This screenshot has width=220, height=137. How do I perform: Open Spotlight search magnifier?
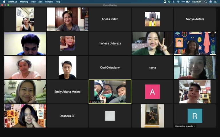point(206,2)
